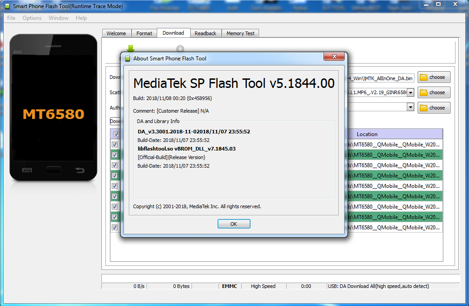Toggle the select-all checkbox in table header
This screenshot has width=469, height=306.
(x=116, y=134)
